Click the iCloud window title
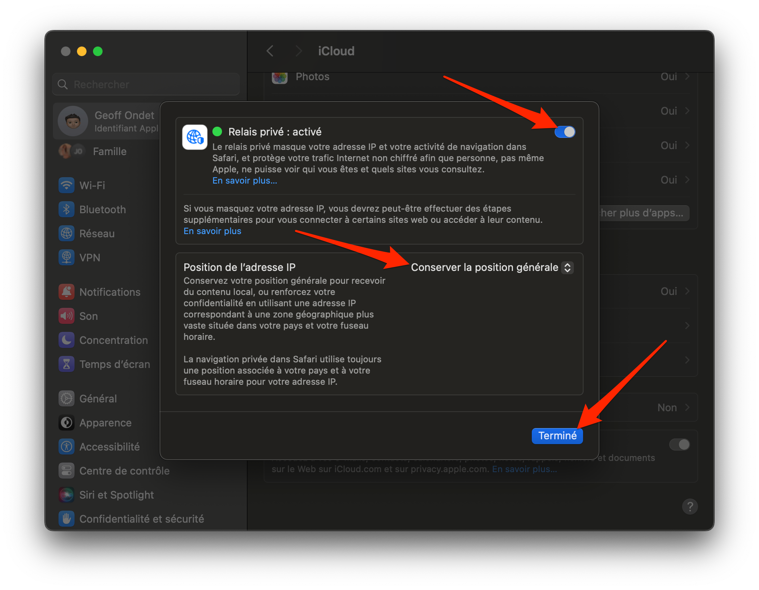Screen dimensions: 759x590 click(x=336, y=51)
